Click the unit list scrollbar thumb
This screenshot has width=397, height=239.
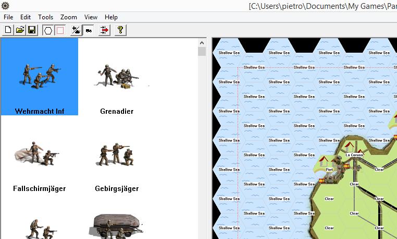click(x=202, y=52)
